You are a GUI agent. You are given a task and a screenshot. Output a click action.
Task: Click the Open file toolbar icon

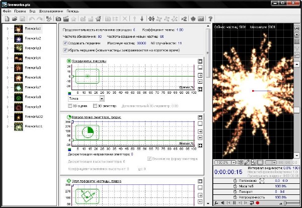[14, 19]
